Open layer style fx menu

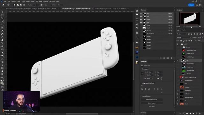[x=184, y=113]
